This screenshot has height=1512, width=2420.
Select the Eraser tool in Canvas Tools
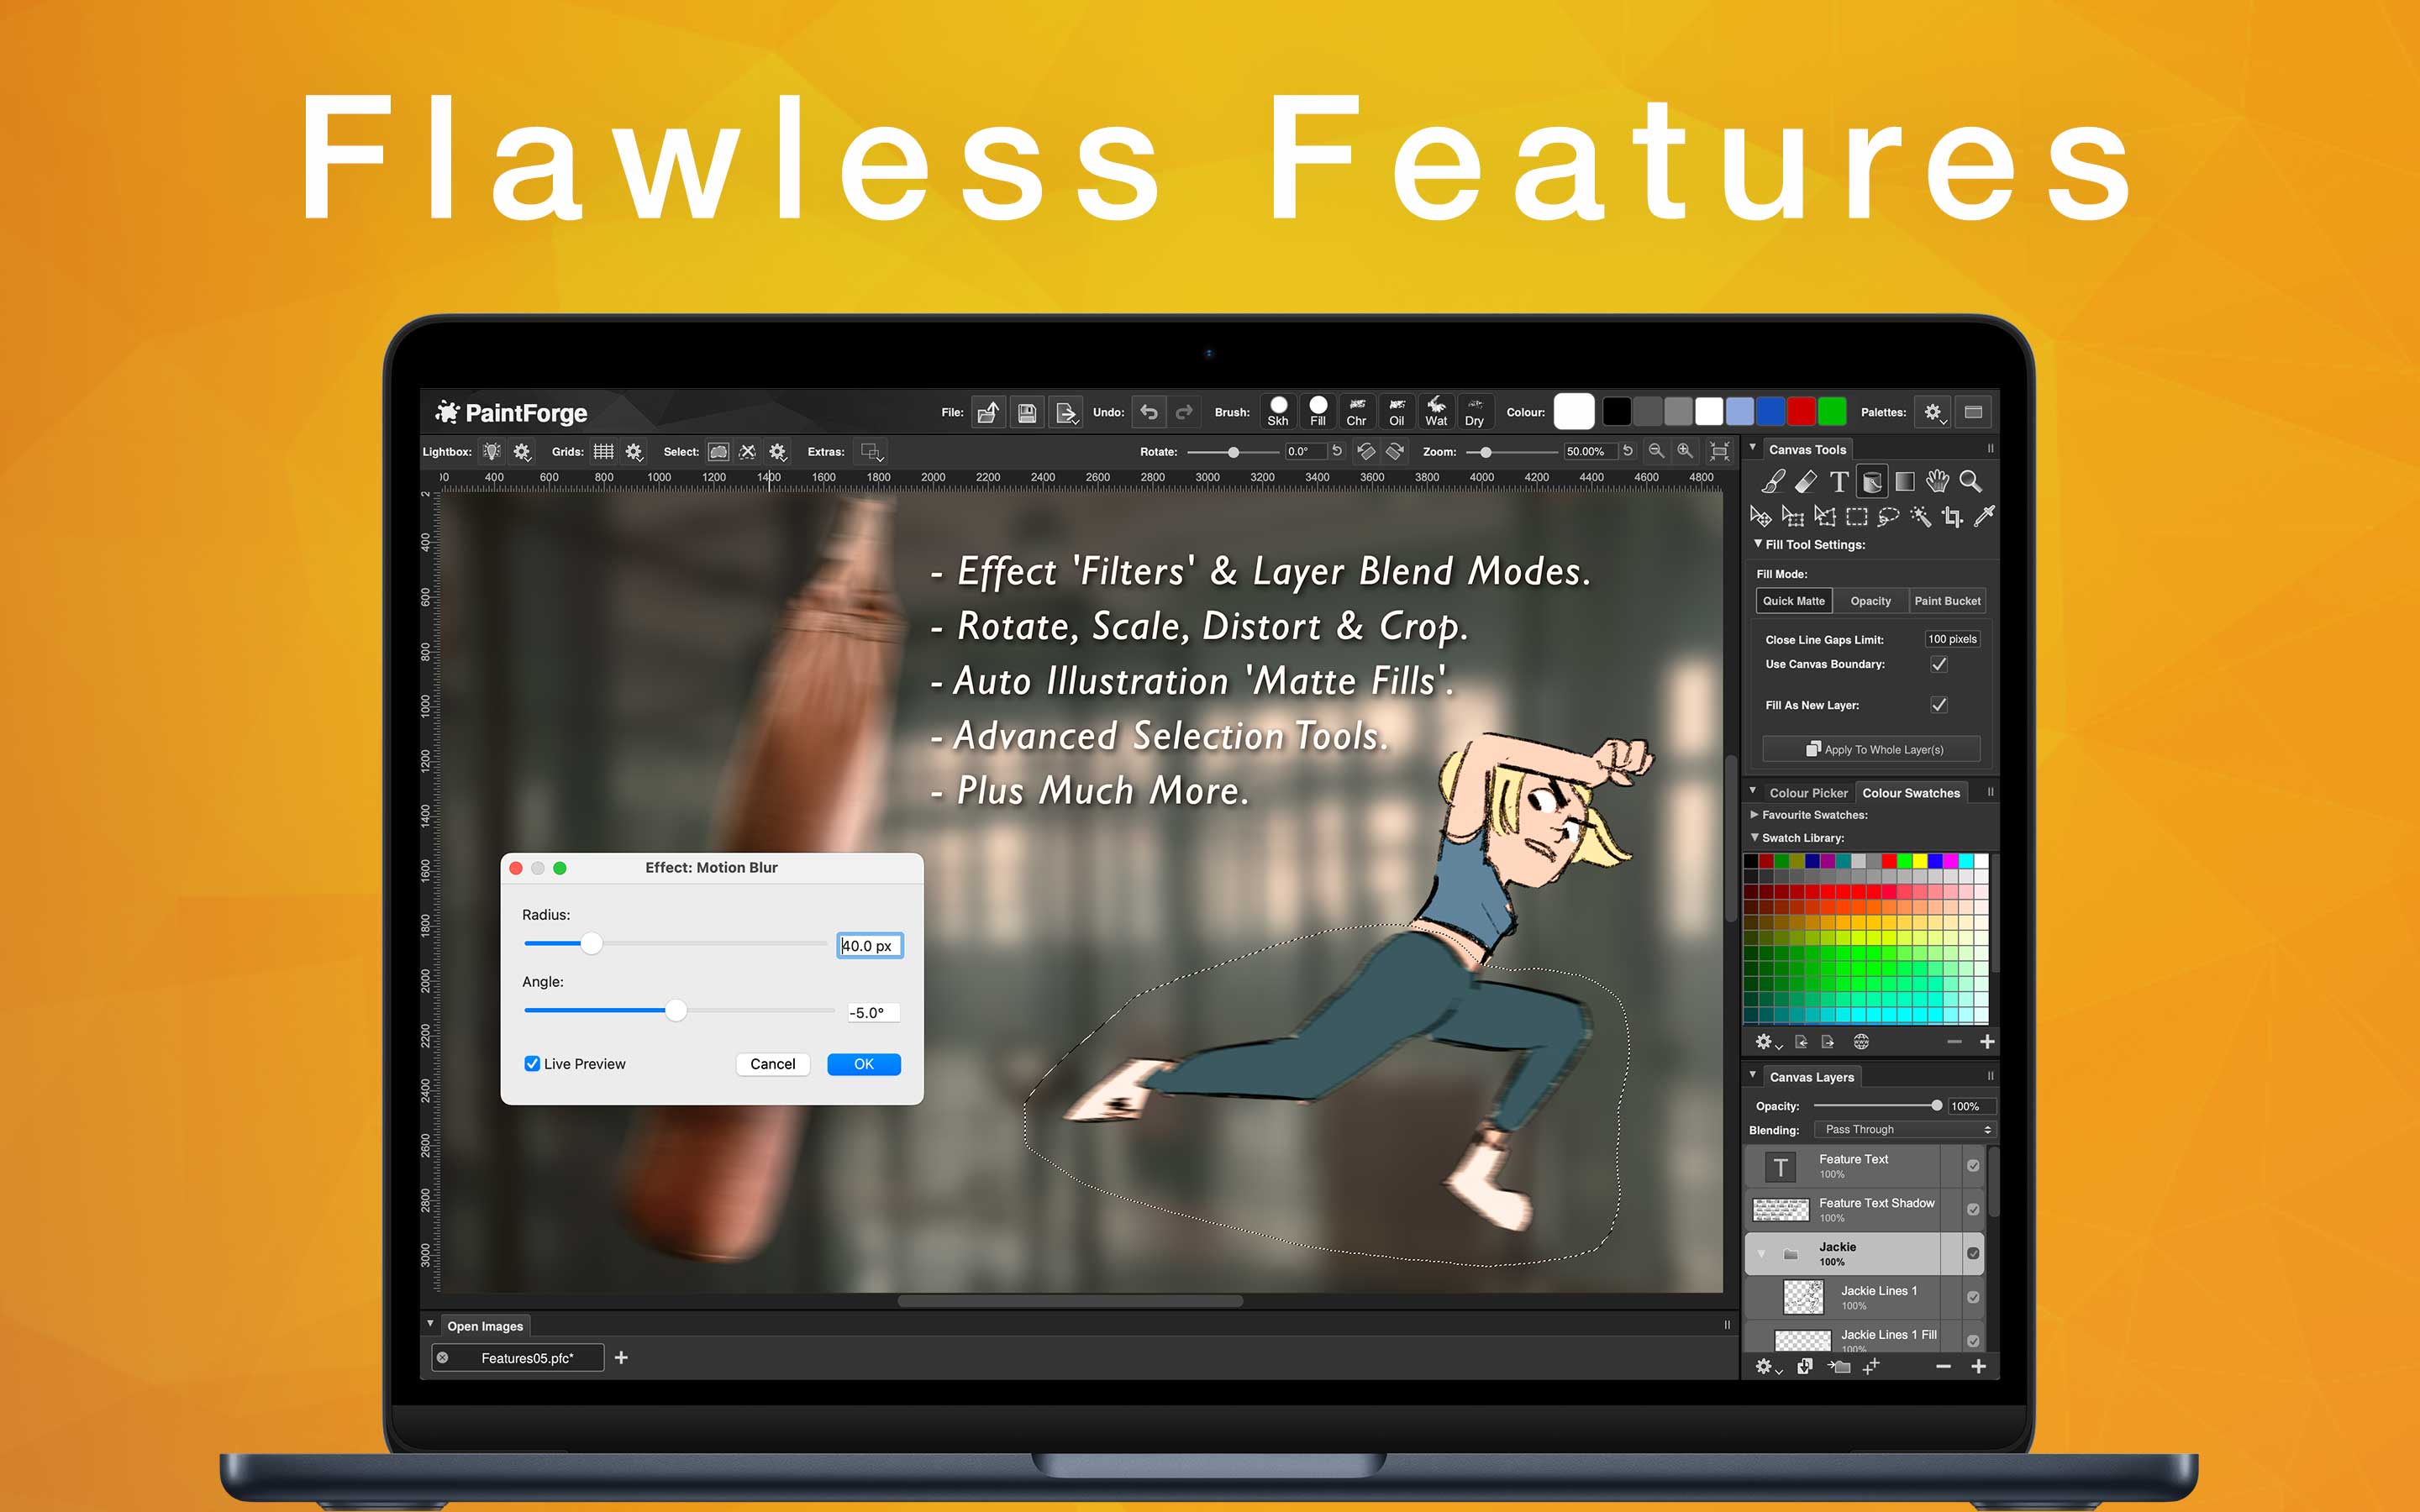(x=1805, y=482)
